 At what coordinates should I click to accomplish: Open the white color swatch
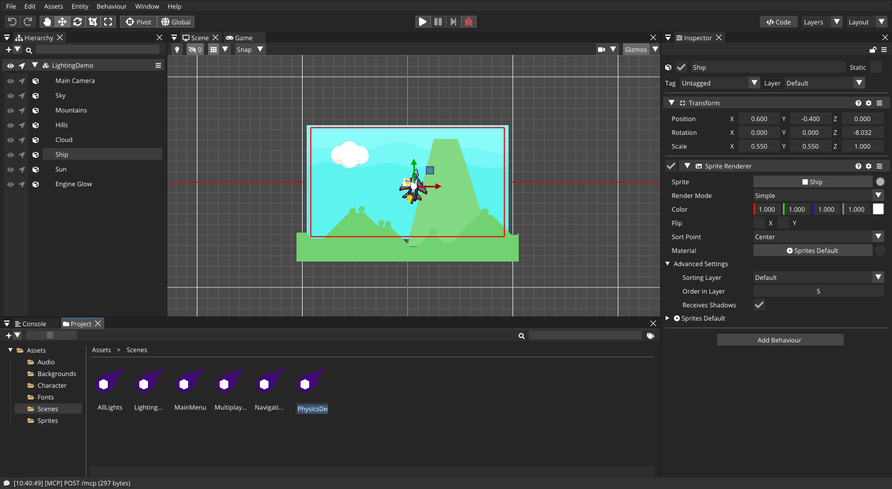coord(878,209)
